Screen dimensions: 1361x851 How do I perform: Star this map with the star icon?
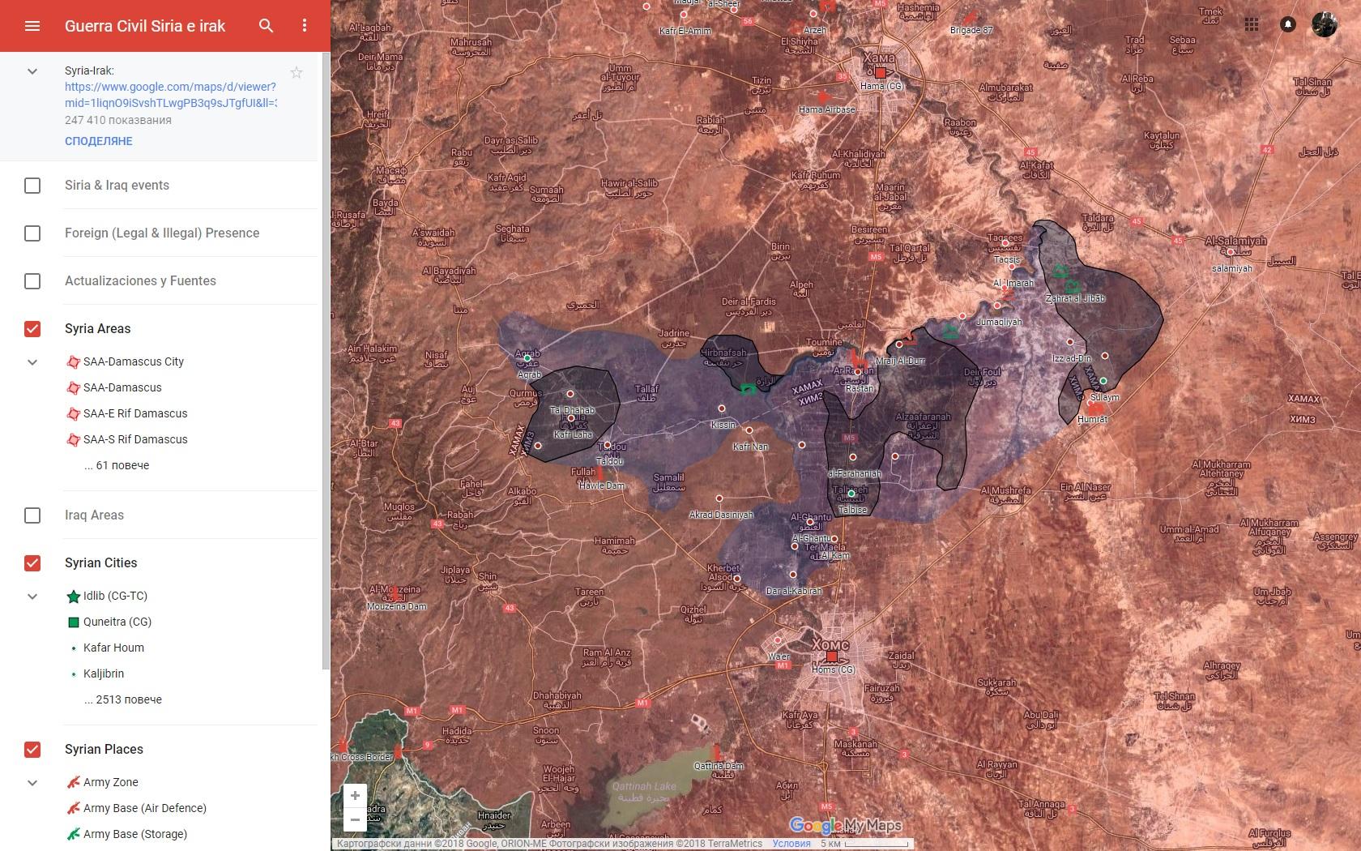tap(297, 73)
